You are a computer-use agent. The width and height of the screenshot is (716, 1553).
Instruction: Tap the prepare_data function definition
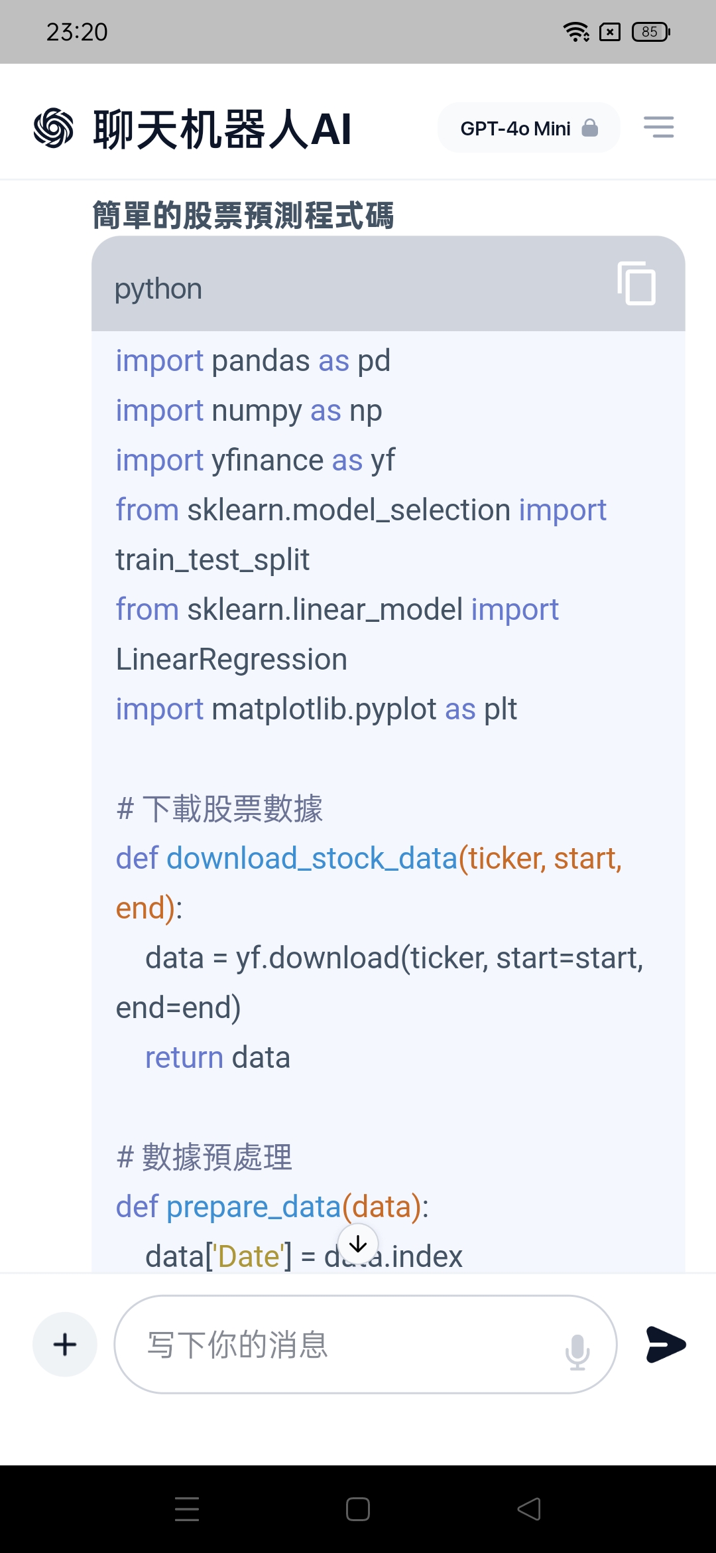coord(272,1207)
